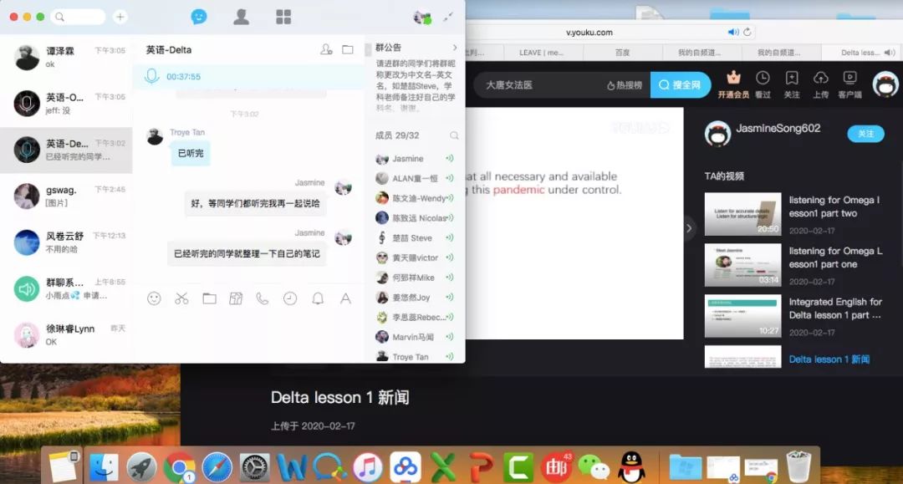Click the scissors screenshot icon in chat toolbar

181,298
